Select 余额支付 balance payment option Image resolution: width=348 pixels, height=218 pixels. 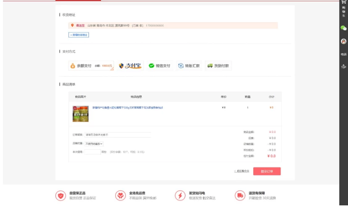tap(91, 66)
